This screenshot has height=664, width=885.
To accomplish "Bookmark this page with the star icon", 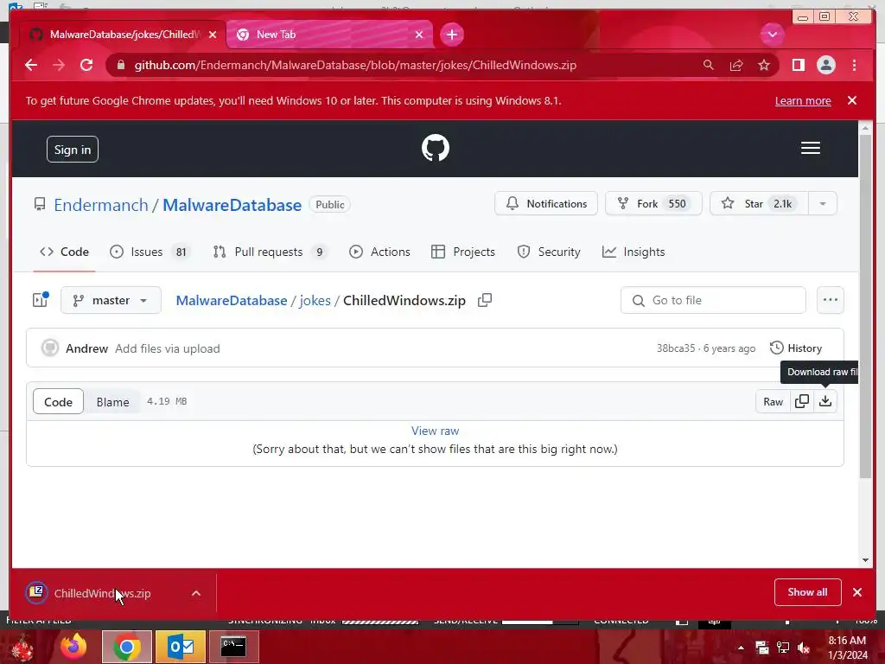I will (764, 65).
